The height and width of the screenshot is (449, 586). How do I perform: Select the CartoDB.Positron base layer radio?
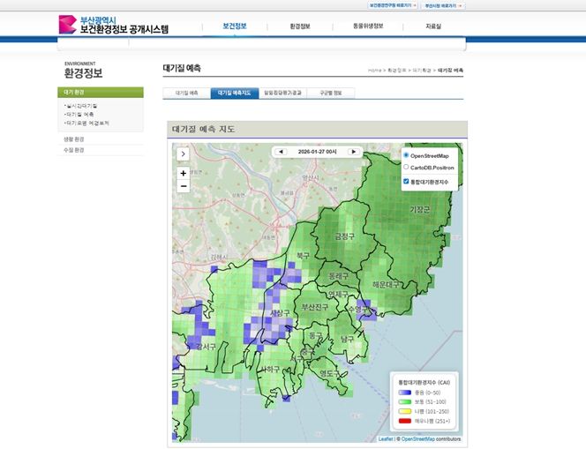pyautogui.click(x=406, y=167)
